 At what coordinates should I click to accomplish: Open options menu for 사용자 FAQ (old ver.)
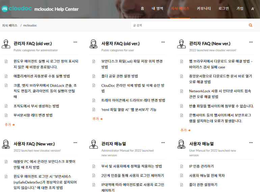coord(163,42)
